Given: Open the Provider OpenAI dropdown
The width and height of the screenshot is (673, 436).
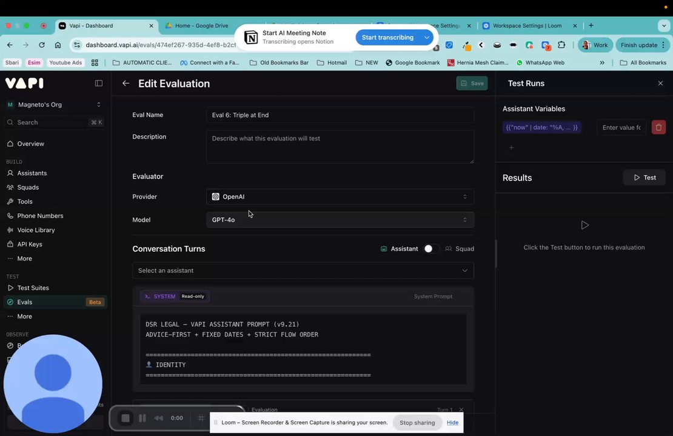Looking at the screenshot, I should click(x=340, y=197).
